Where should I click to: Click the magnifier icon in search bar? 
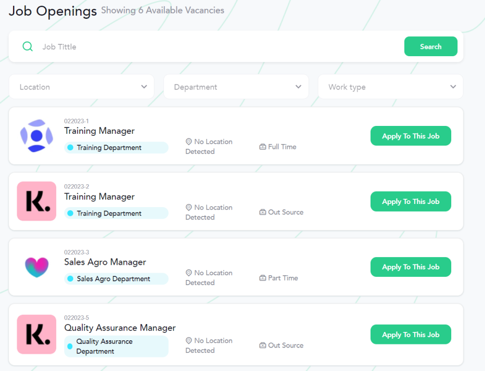(28, 47)
